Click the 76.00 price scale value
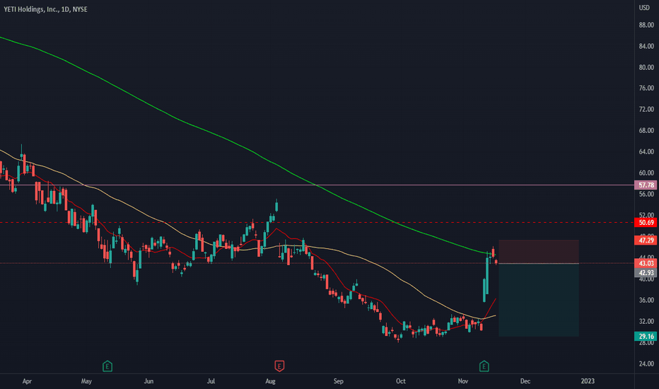Viewport: 659px width, 389px height. pos(646,88)
